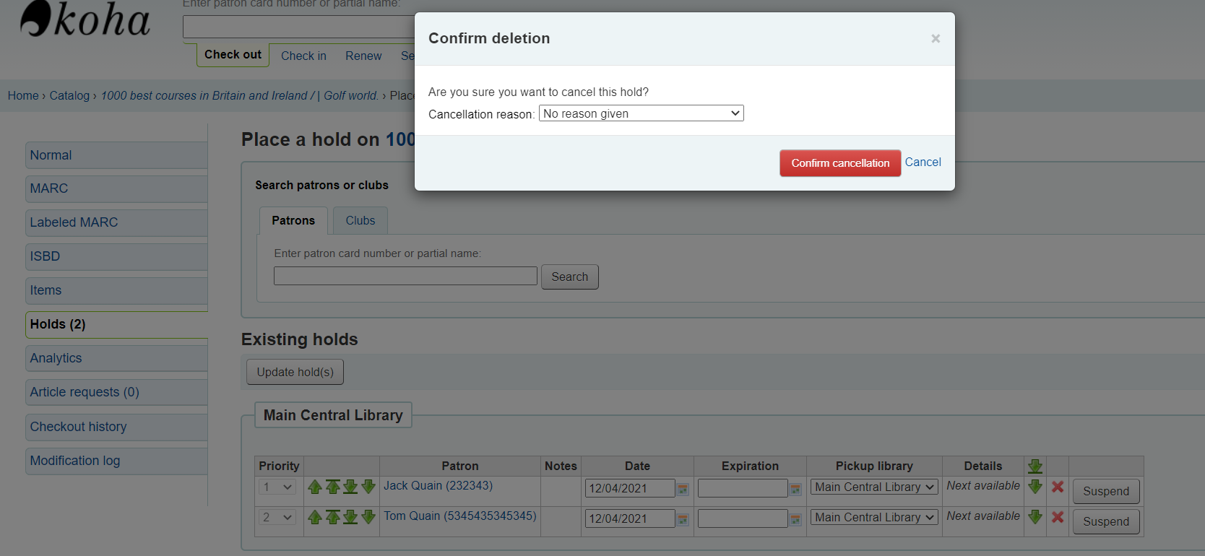
Task: Open the Labeled MARC sidebar item
Action: pos(116,222)
